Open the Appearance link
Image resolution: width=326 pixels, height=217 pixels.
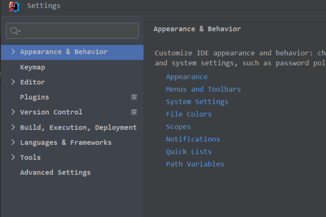click(186, 77)
